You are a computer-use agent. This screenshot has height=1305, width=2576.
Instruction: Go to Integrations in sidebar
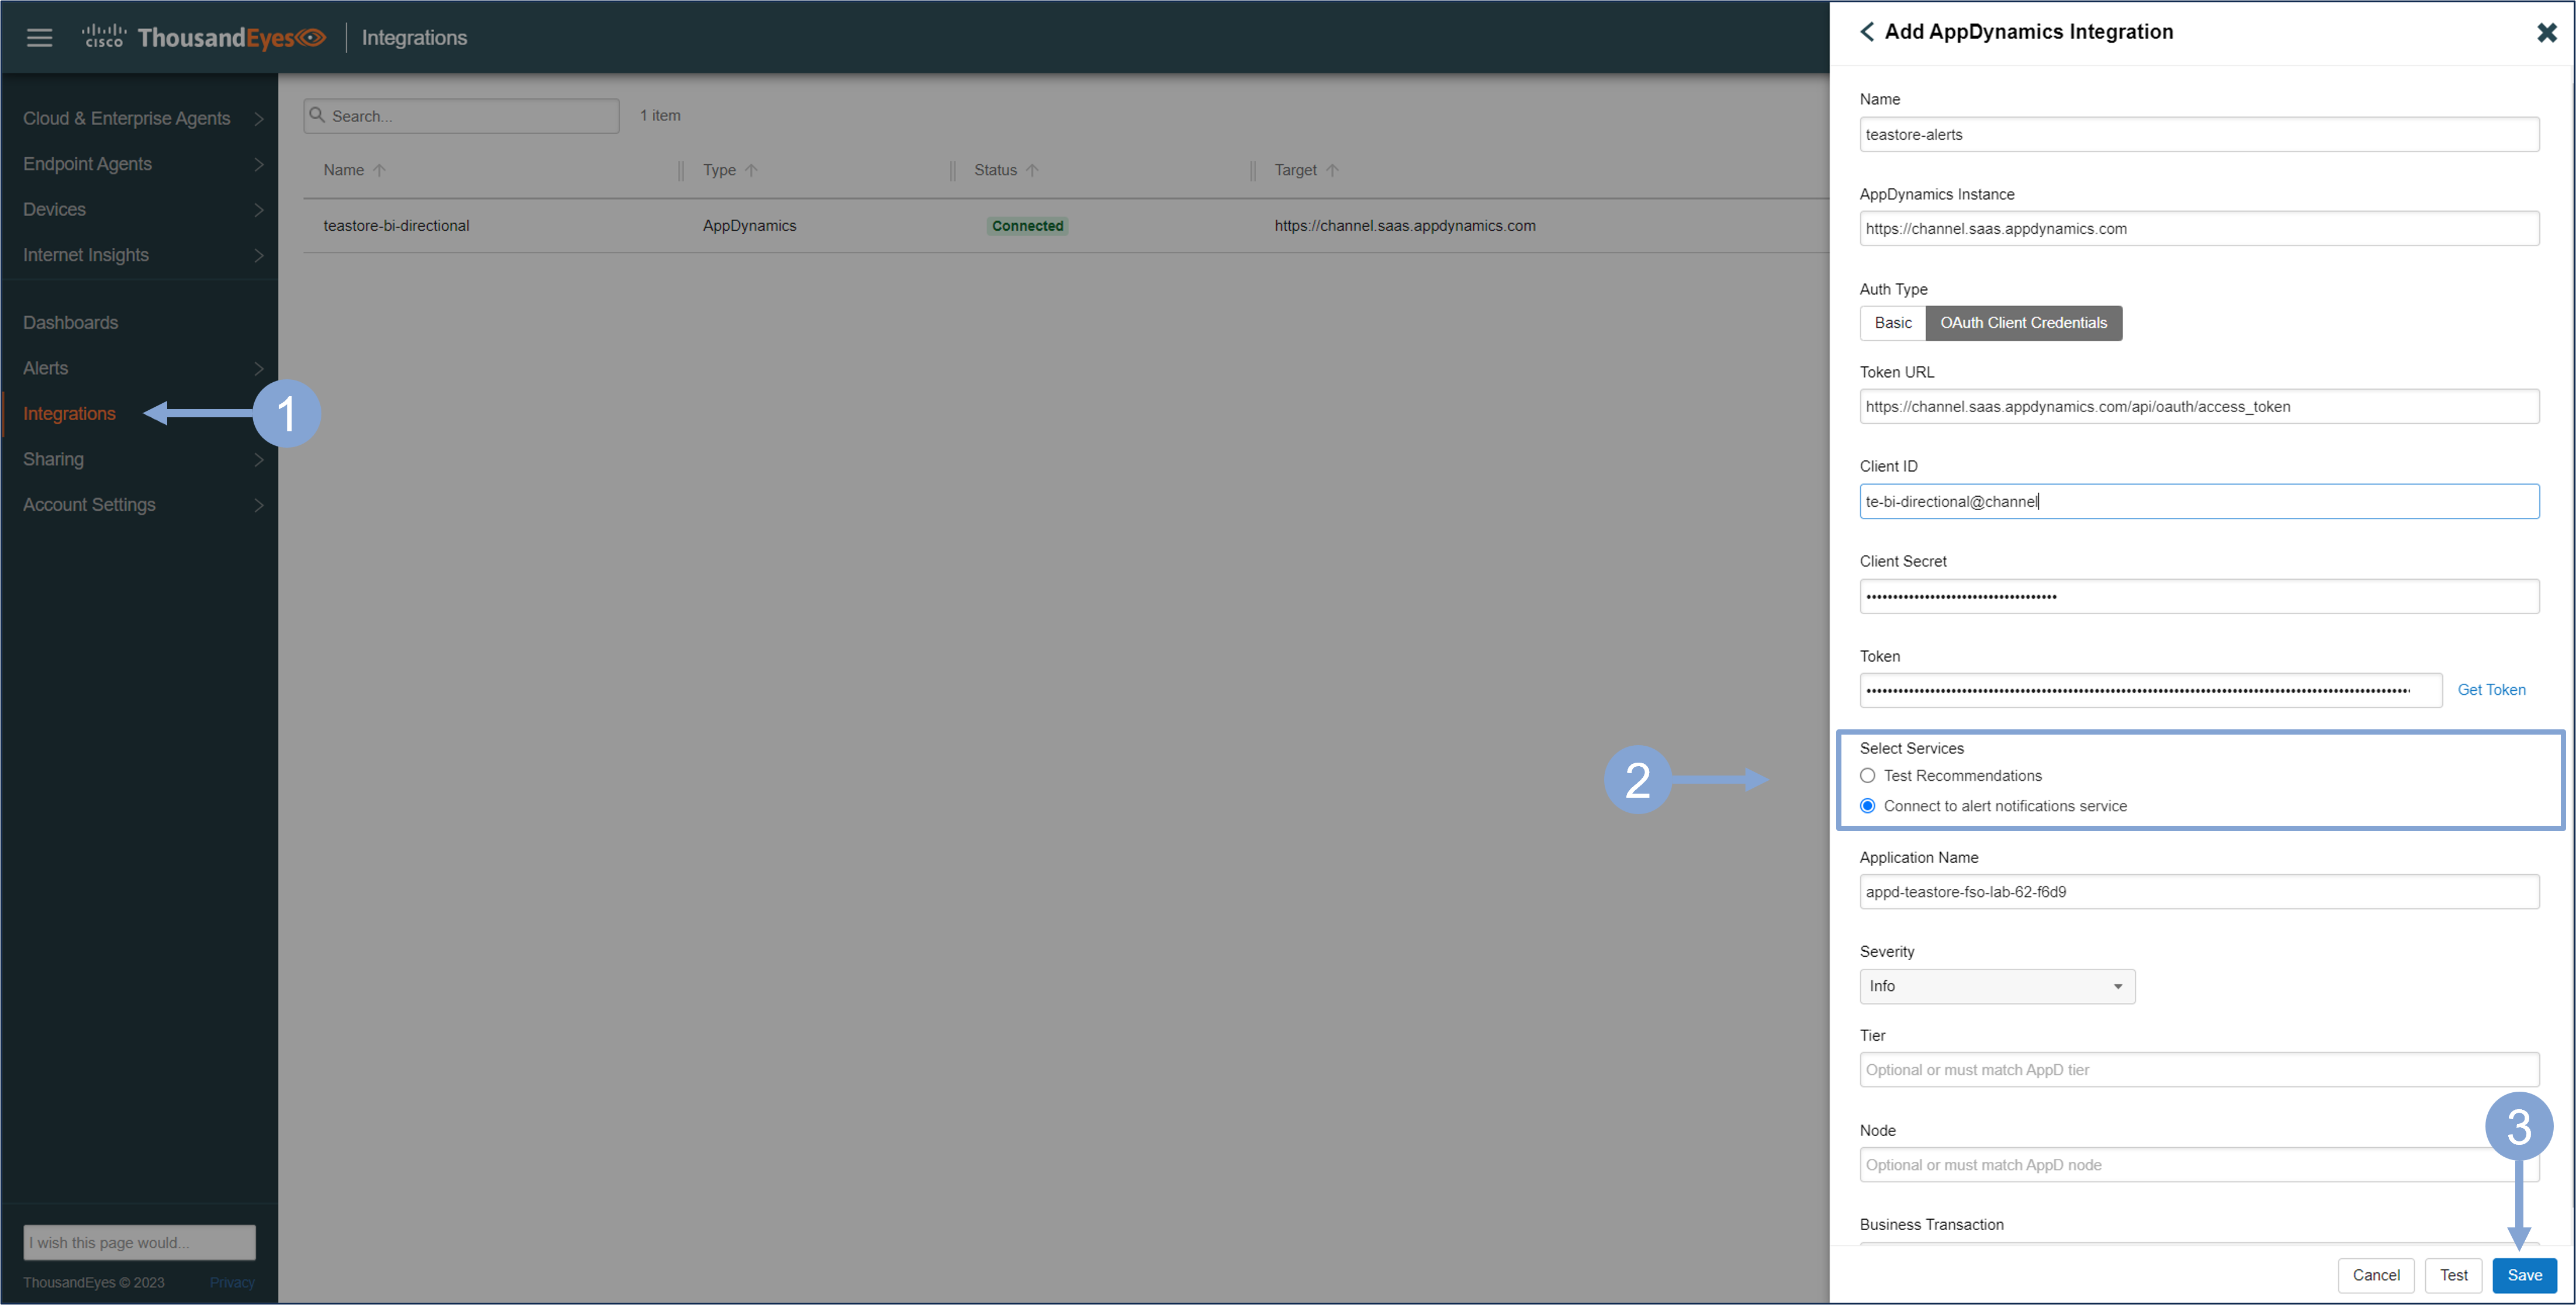tap(69, 414)
